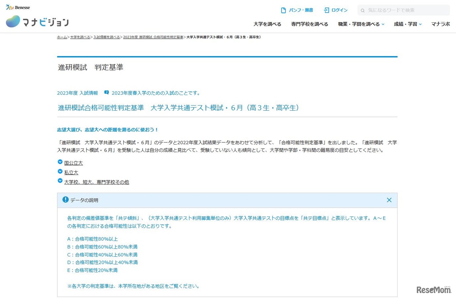Open the 大学を調べる menu item

pyautogui.click(x=267, y=24)
